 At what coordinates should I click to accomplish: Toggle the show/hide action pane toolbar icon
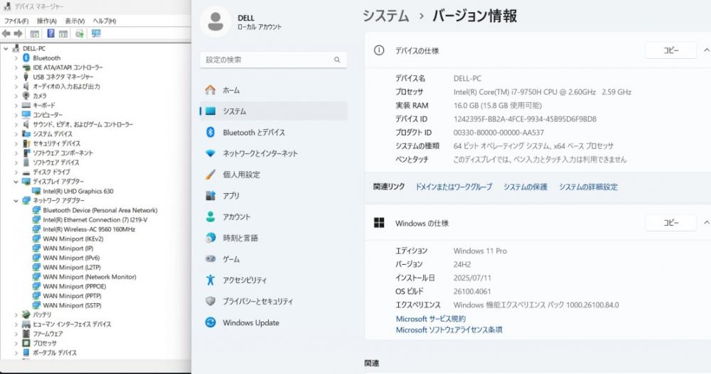(63, 33)
